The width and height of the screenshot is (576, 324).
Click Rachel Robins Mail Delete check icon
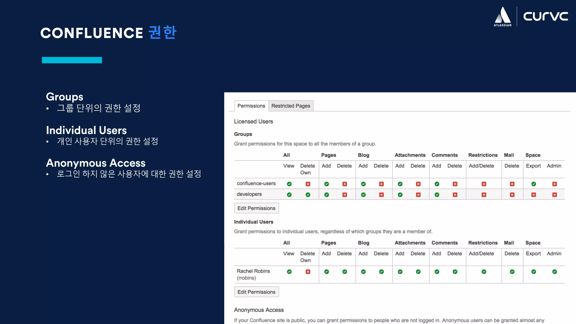pyautogui.click(x=512, y=272)
